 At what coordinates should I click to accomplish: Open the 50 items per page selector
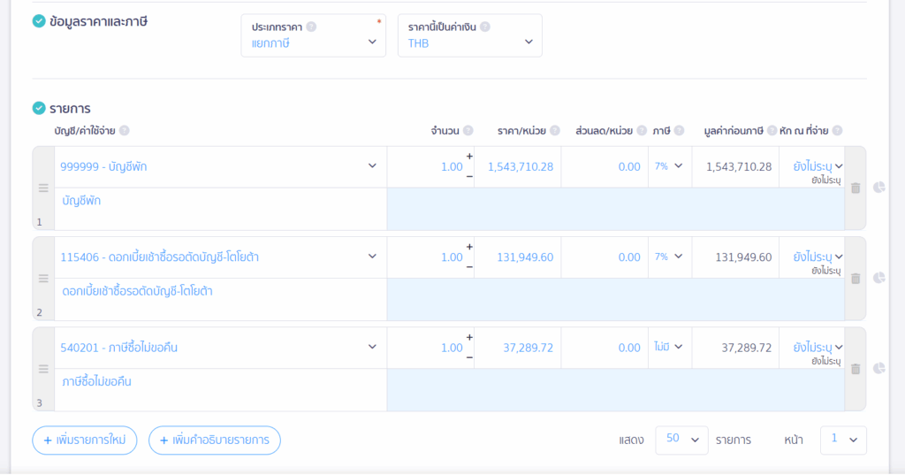tap(681, 440)
